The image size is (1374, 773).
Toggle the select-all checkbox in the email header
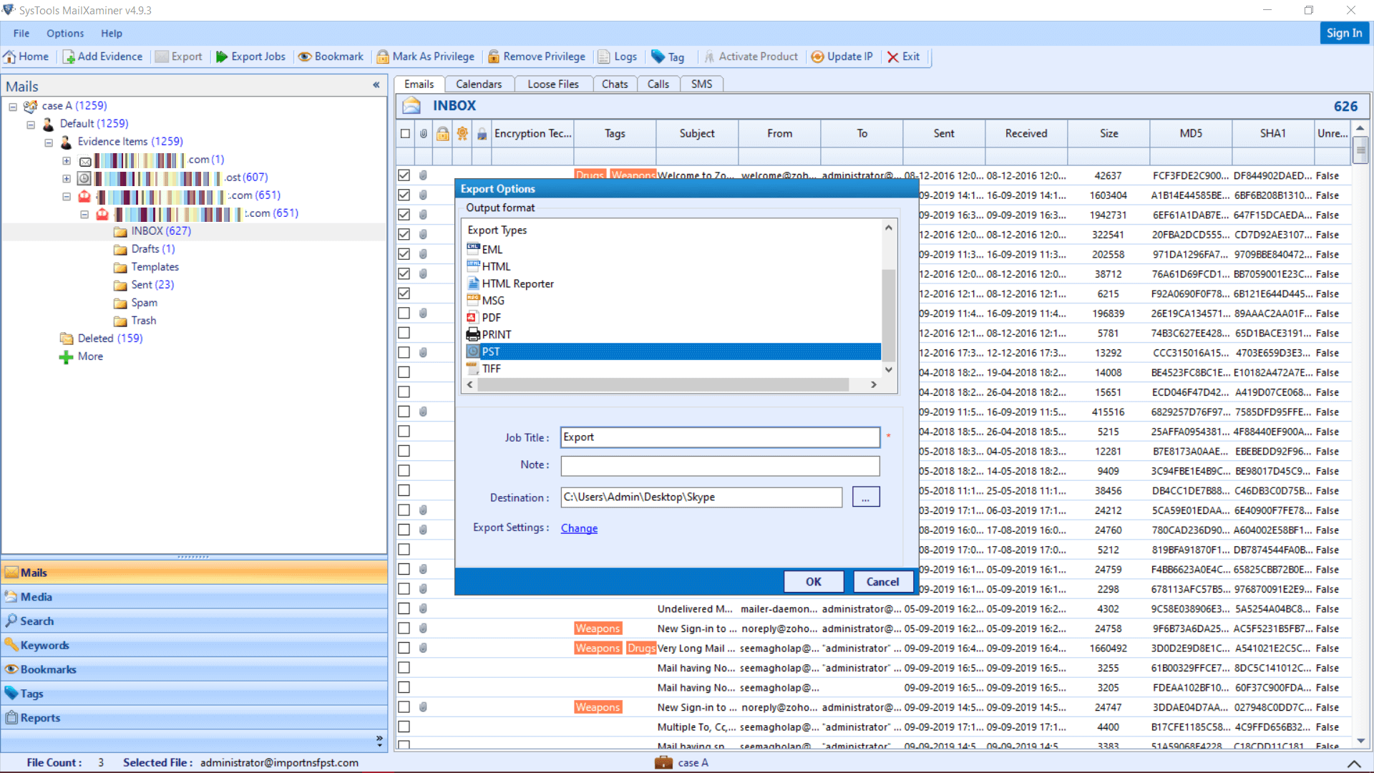[x=405, y=133]
